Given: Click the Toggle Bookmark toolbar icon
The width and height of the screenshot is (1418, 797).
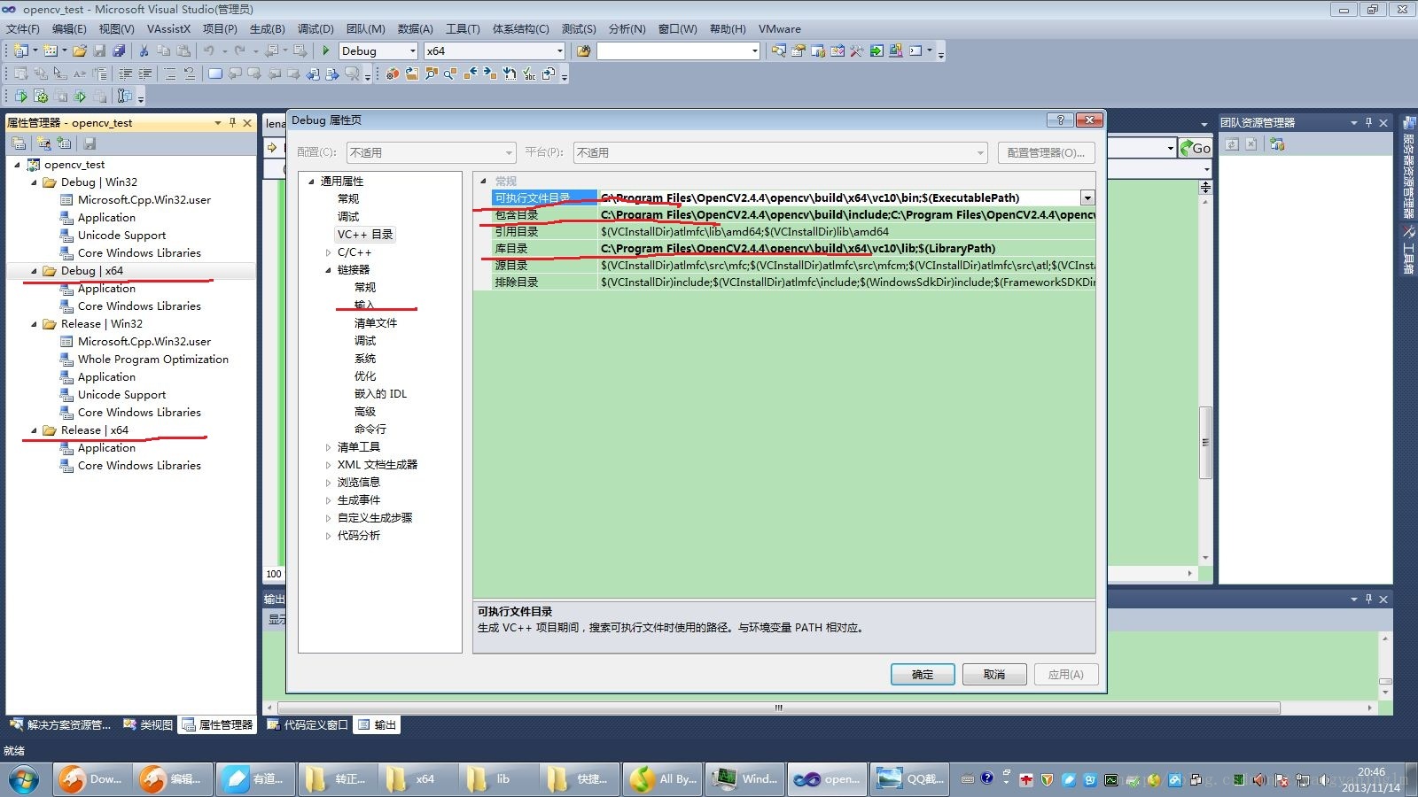Looking at the screenshot, I should point(214,74).
